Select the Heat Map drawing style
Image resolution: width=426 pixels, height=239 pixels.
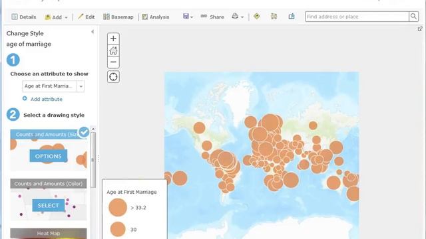pyautogui.click(x=49, y=233)
